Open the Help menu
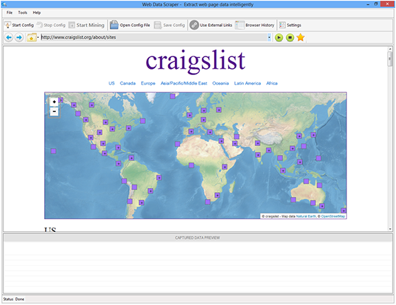Screen dimensions: 396x305 (37, 12)
